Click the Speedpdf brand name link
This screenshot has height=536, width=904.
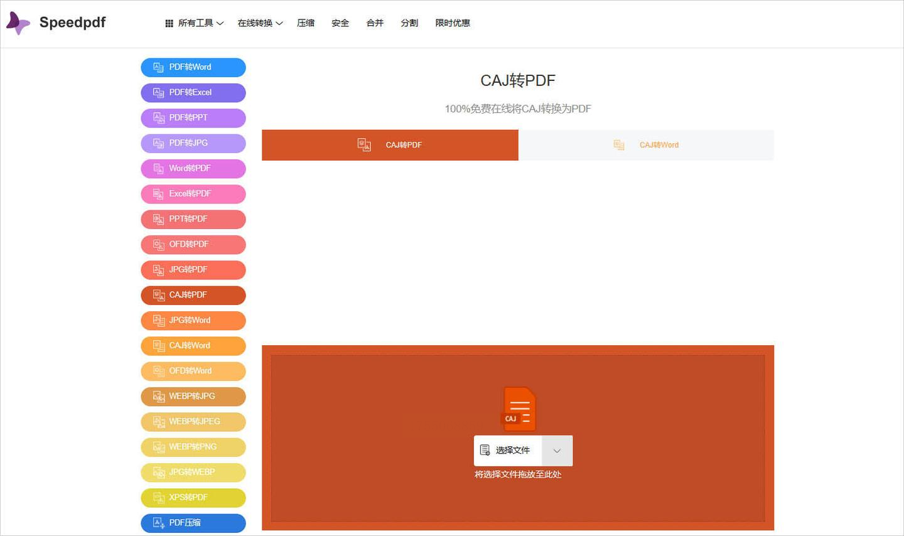click(73, 23)
